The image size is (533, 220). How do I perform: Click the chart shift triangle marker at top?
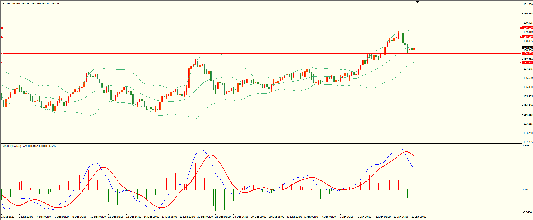417,2
